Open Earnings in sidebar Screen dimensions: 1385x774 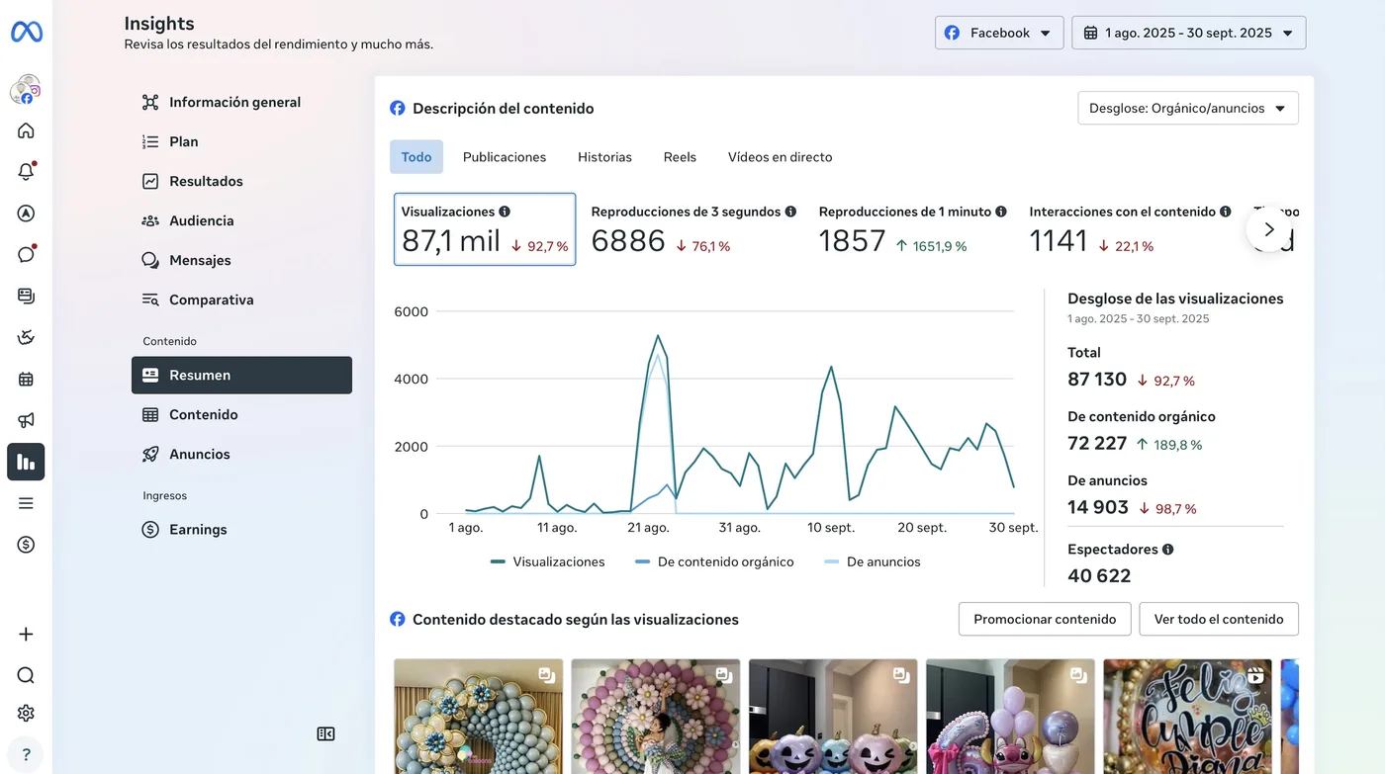point(241,530)
